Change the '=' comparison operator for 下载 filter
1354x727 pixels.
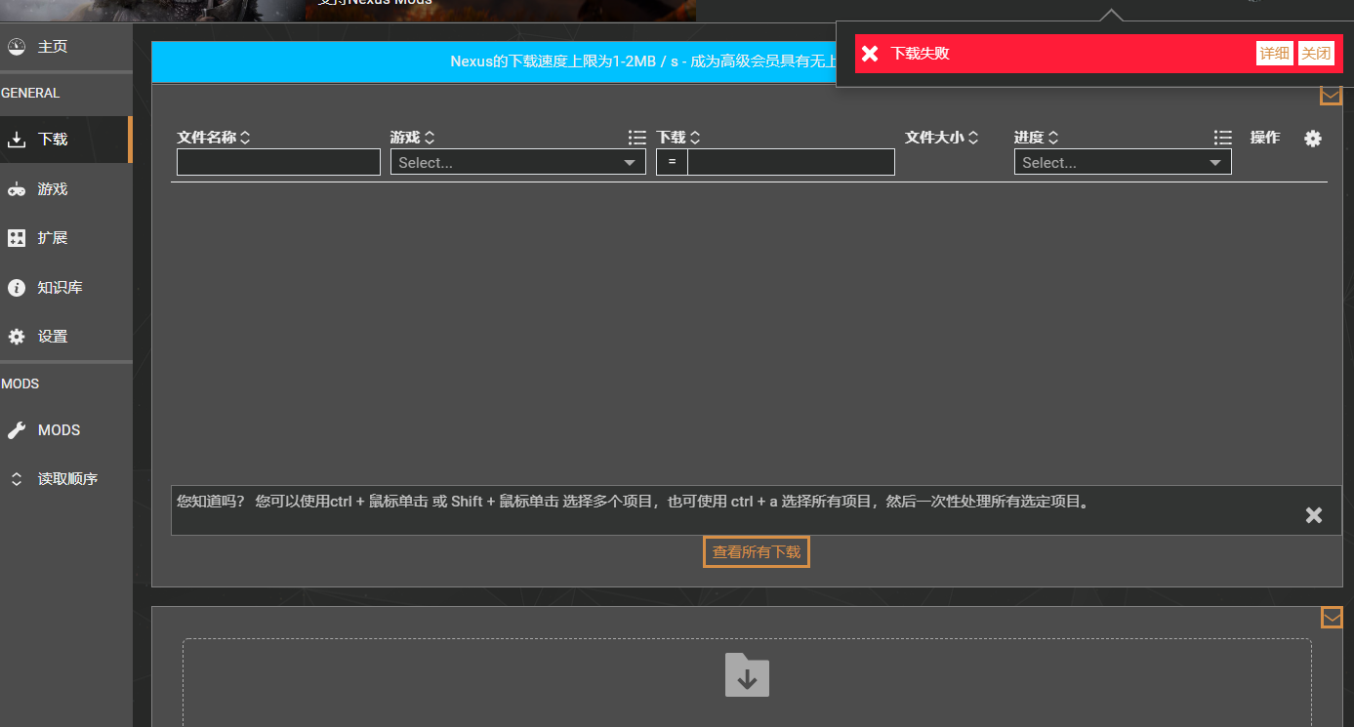(672, 162)
